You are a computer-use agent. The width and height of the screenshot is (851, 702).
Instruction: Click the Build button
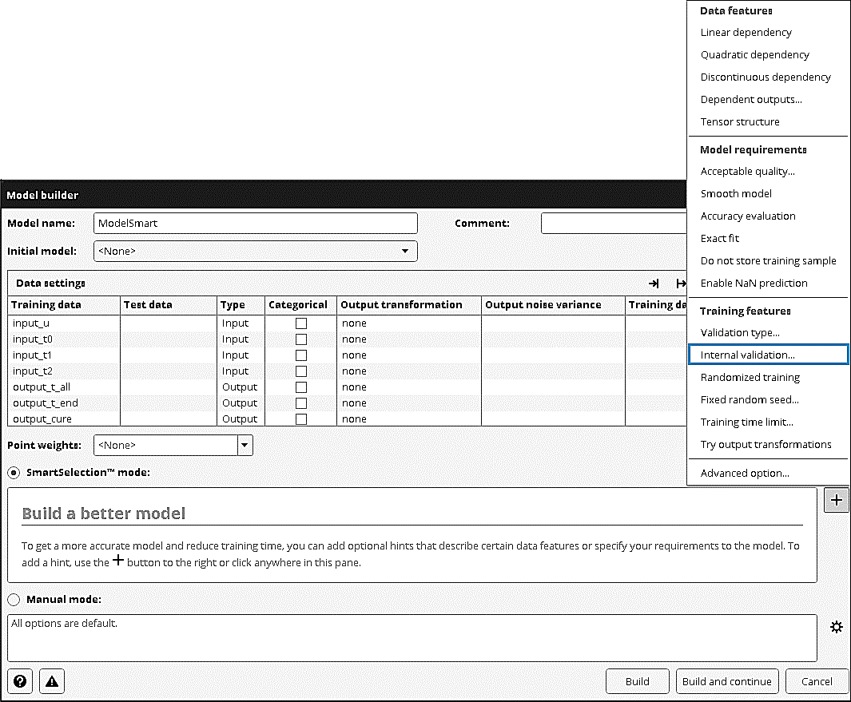point(637,681)
